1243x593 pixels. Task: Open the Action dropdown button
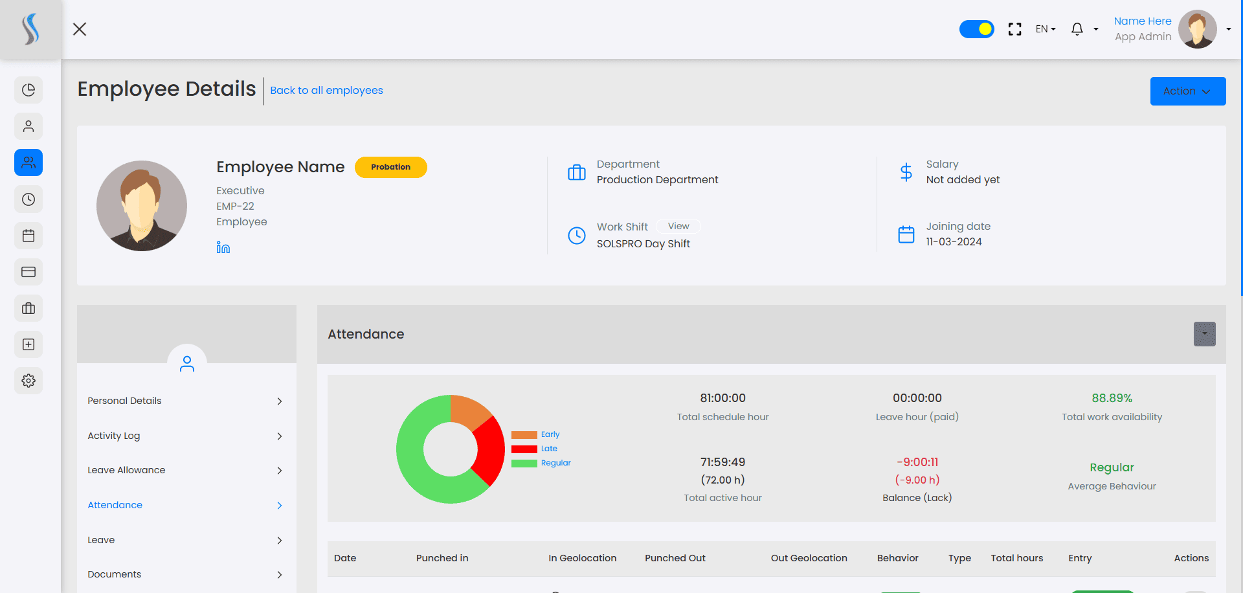(1188, 91)
